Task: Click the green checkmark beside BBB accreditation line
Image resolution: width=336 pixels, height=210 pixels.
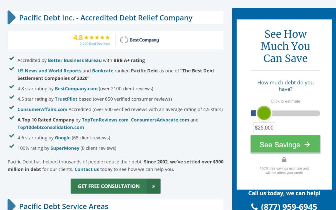Action: [12, 58]
